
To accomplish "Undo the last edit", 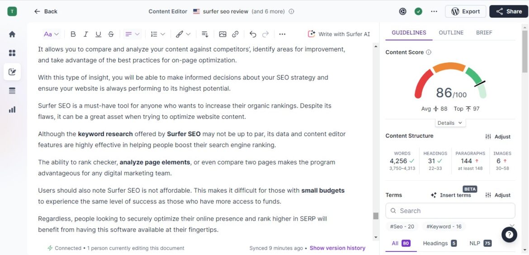I will (253, 34).
